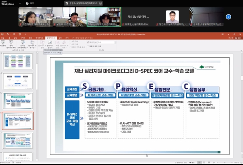Click the Save icon in PowerPoint quick access toolbar

[2, 34]
